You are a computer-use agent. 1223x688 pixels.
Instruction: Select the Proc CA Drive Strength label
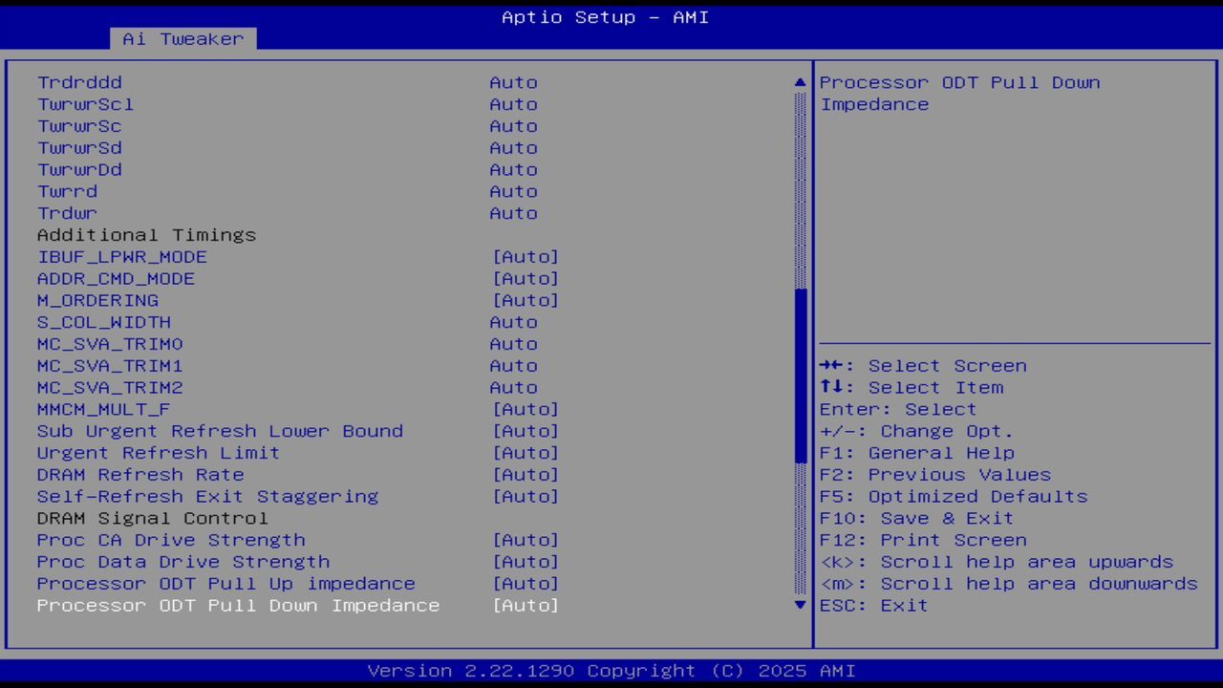pos(171,541)
